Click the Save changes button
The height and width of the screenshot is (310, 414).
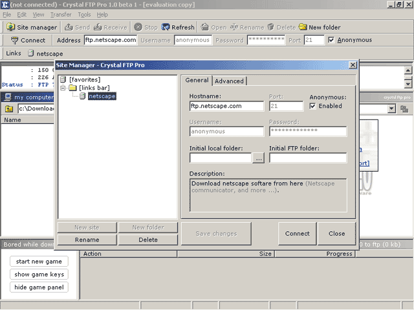(216, 234)
